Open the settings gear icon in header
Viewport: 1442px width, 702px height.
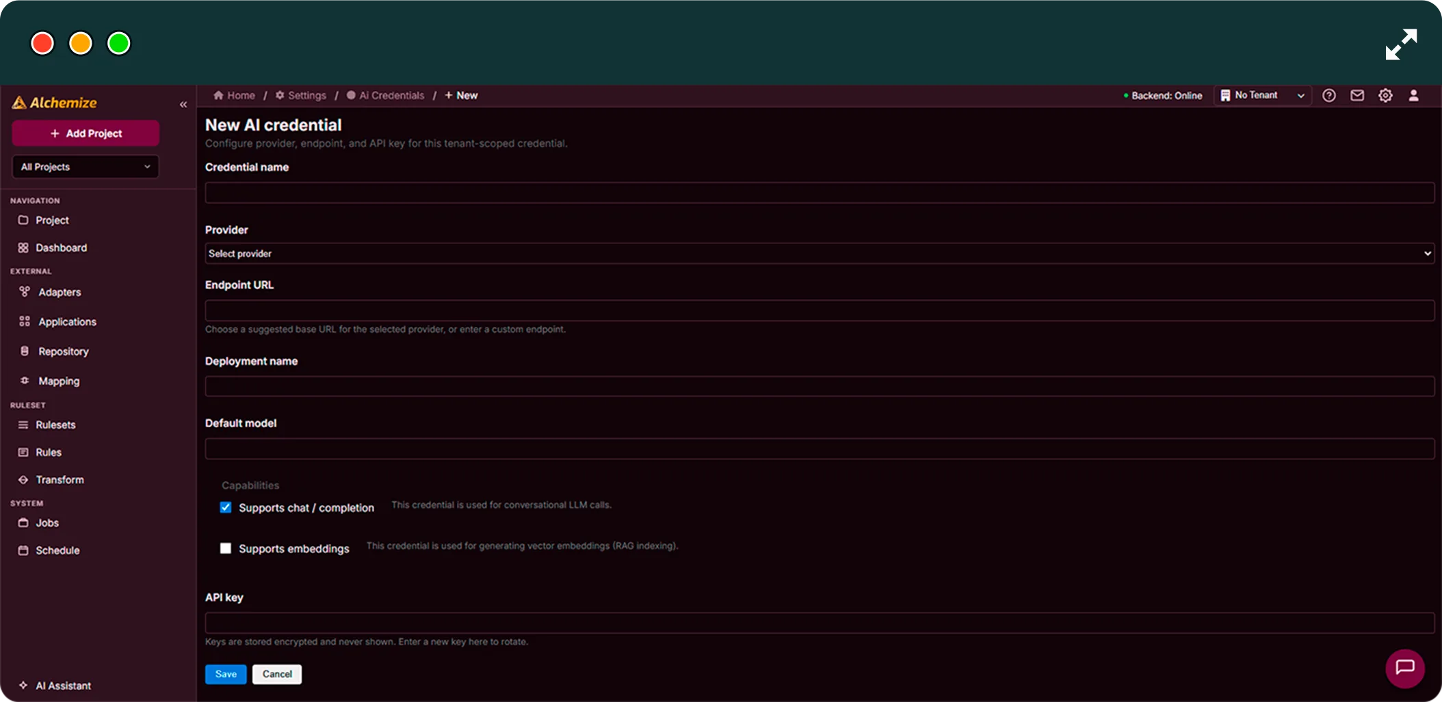[x=1385, y=96]
